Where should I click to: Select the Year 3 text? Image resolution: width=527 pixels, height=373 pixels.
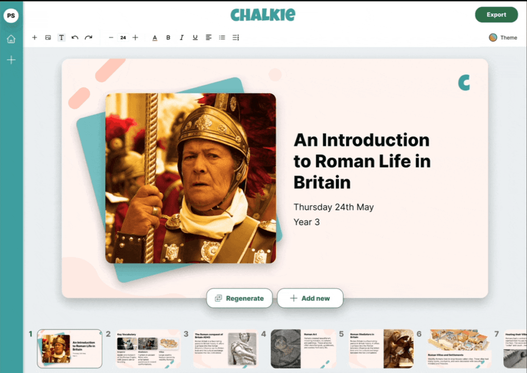(x=307, y=222)
